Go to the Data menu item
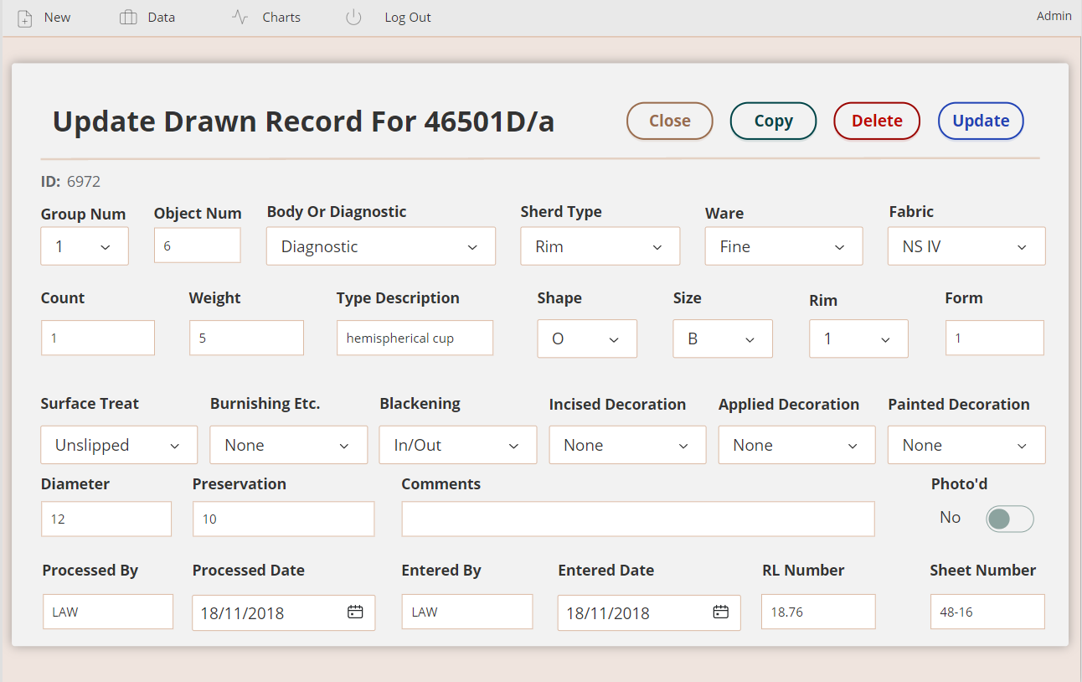The height and width of the screenshot is (682, 1082). (162, 18)
